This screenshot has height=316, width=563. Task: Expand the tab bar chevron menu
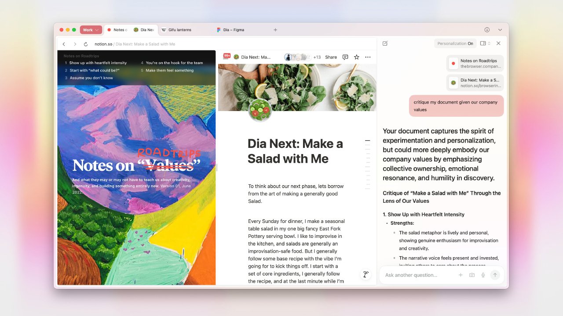pos(500,30)
